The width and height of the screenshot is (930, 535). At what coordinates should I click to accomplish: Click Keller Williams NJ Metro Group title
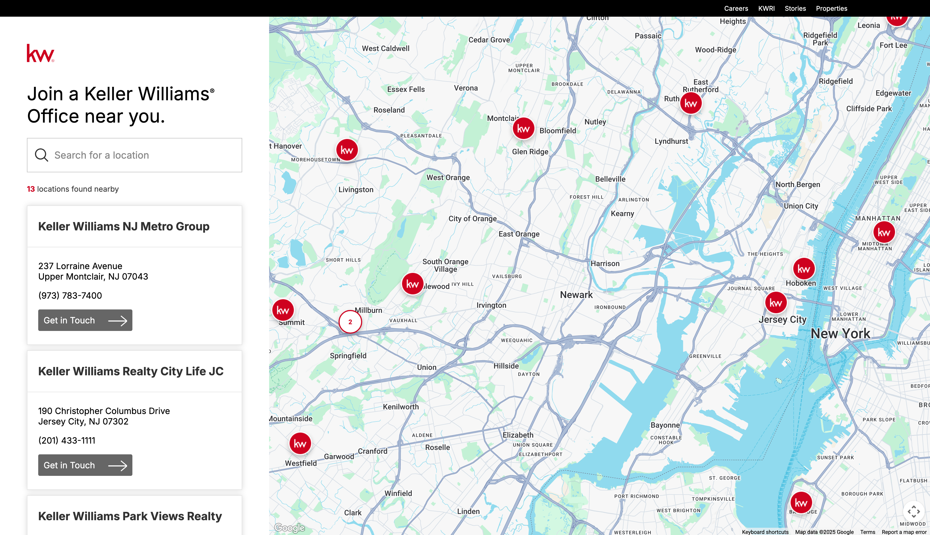(124, 226)
